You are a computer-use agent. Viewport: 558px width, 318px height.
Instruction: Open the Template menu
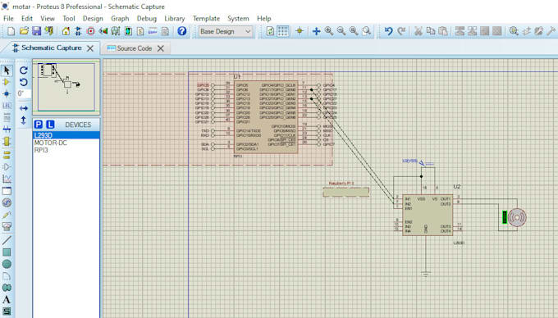[x=207, y=19]
